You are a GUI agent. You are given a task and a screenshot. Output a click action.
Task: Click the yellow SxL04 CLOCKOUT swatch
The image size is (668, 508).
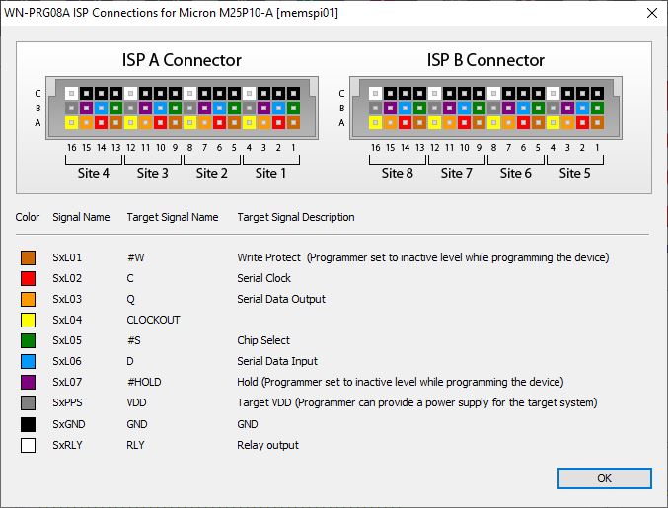pyautogui.click(x=28, y=320)
